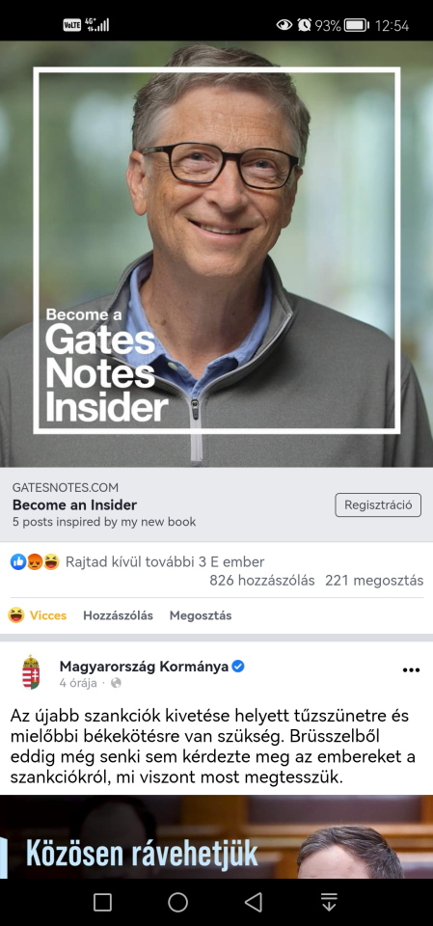Tap the Vicces laughing reaction button
Image resolution: width=433 pixels, height=926 pixels.
(x=37, y=615)
